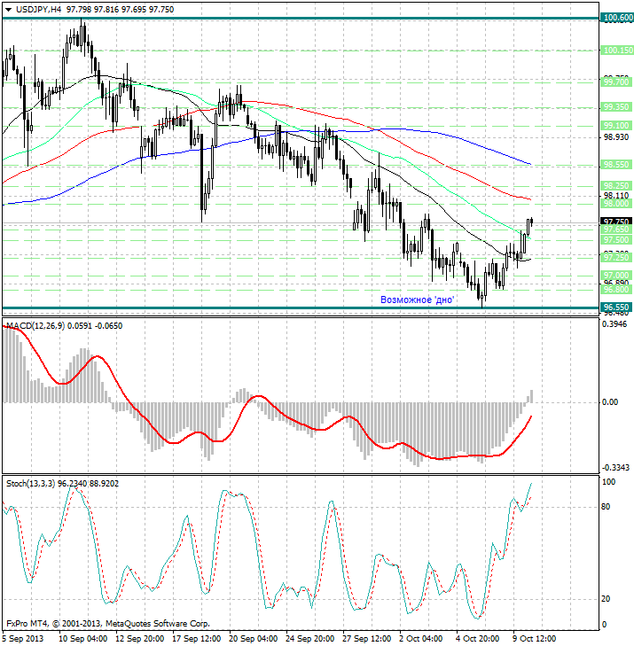Viewport: 634px width, 646px height.
Task: Click the Stochastic 80 level label
Action: point(606,507)
